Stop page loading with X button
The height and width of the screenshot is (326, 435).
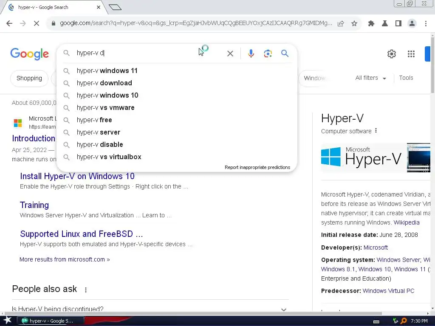coord(37,24)
